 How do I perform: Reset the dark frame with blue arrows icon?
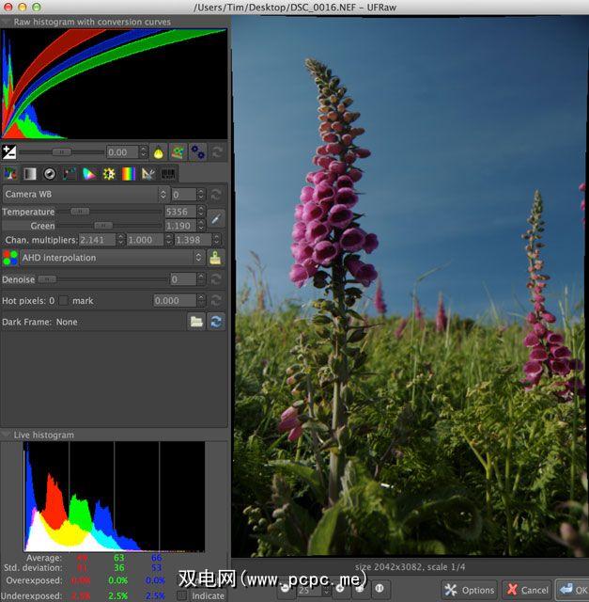tap(216, 322)
